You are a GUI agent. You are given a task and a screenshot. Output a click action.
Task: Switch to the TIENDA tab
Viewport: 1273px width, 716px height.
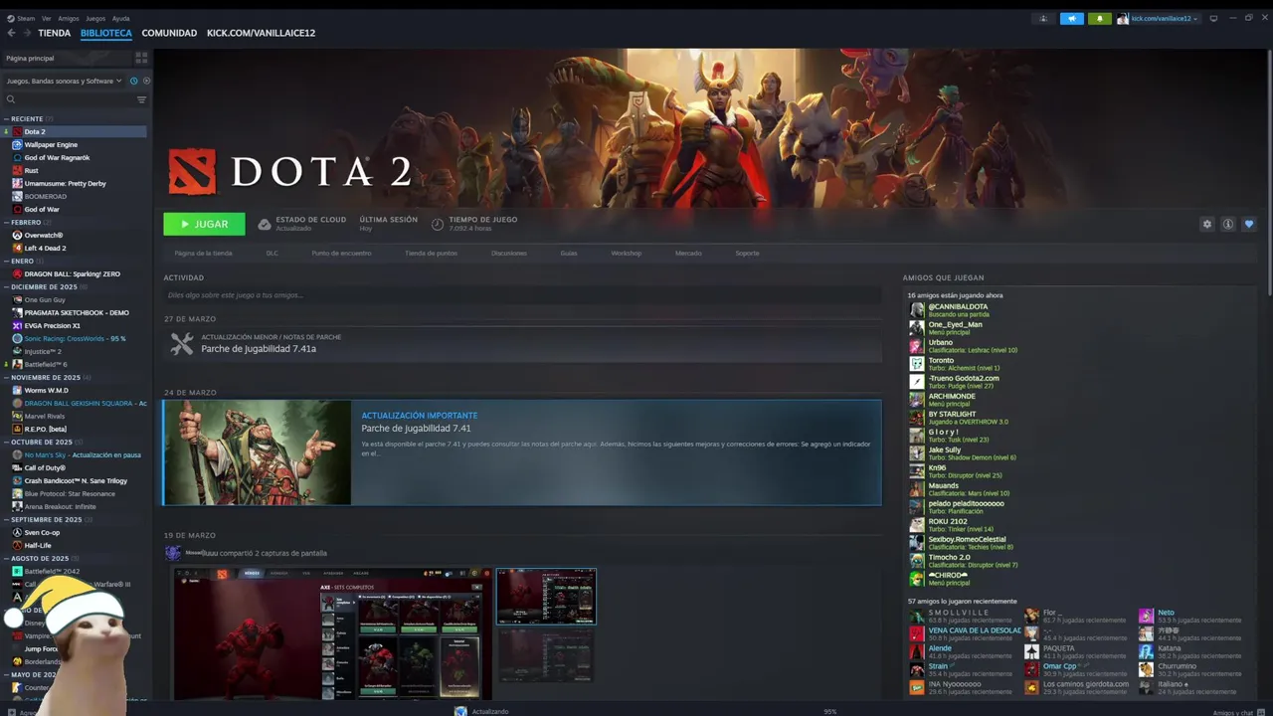pos(54,33)
